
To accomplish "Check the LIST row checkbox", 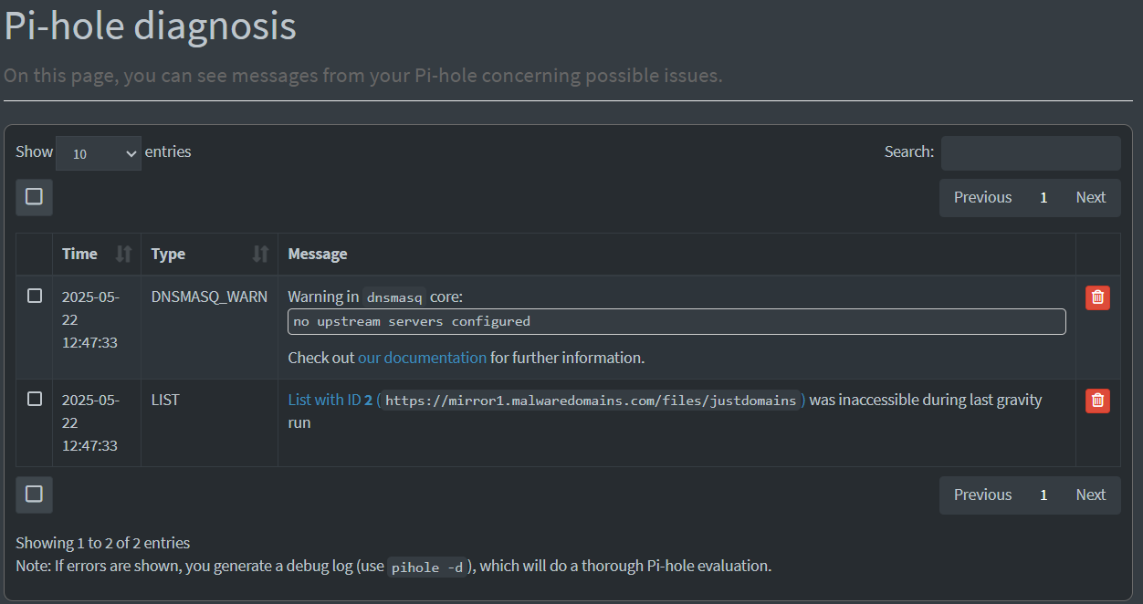I will tap(35, 399).
